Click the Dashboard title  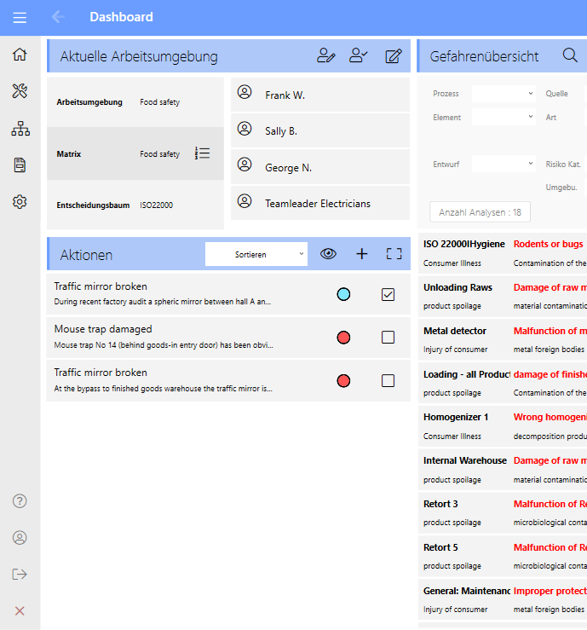(x=121, y=17)
